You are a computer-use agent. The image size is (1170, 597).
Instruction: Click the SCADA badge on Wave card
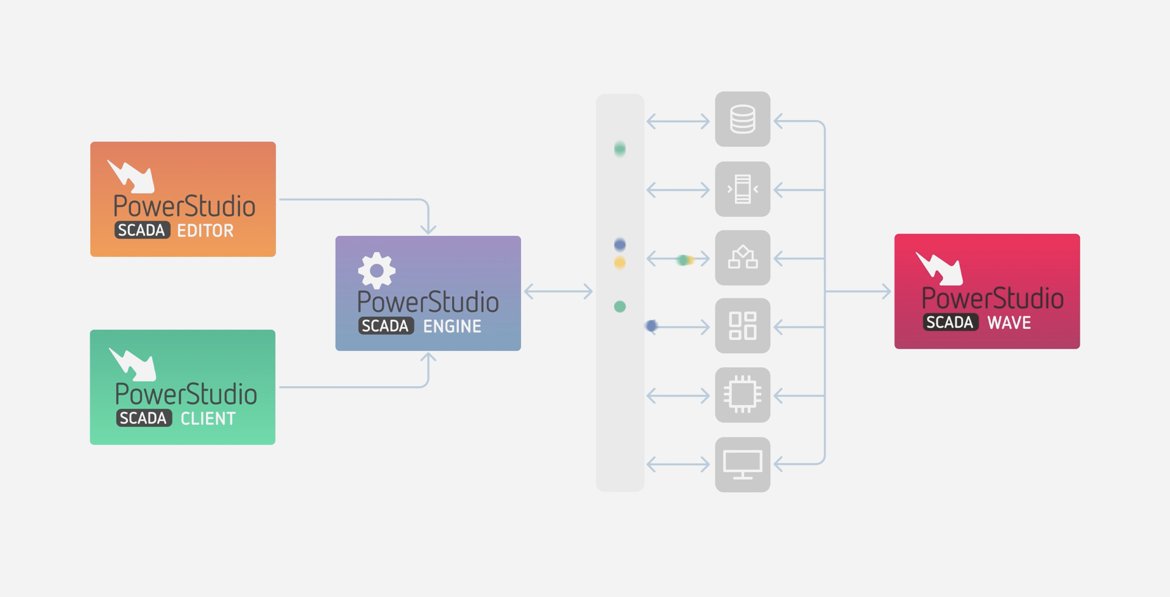(x=951, y=322)
